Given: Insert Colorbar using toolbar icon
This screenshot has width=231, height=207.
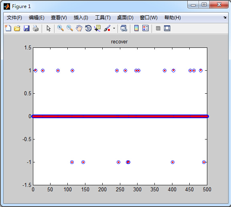Looking at the screenshot, I should [136, 28].
